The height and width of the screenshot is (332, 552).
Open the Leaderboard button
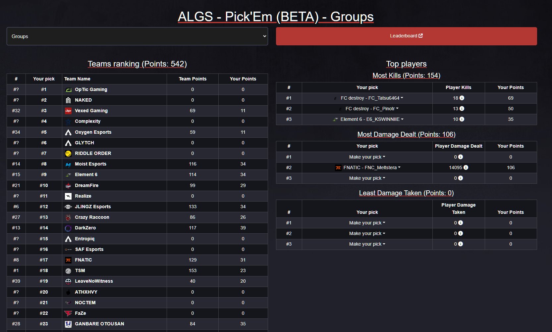[x=406, y=36]
